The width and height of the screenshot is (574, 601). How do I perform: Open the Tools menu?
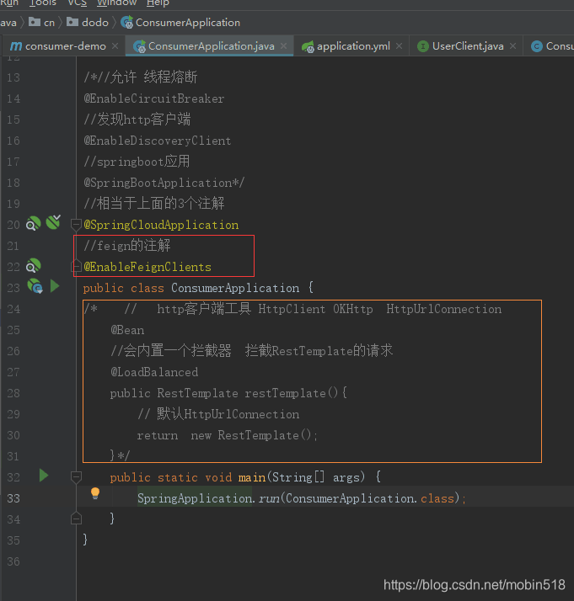click(43, 3)
